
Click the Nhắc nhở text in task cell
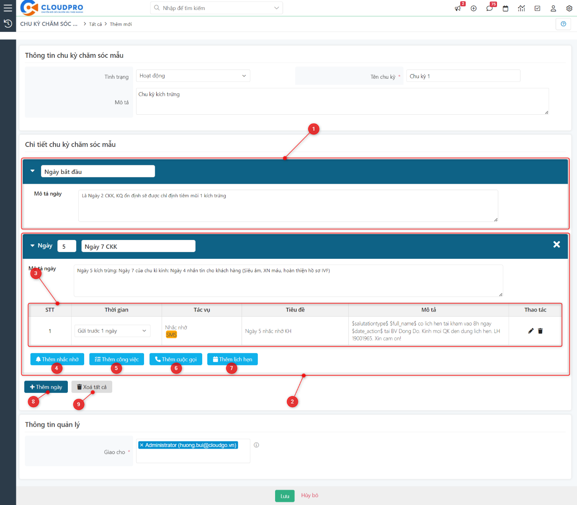pos(176,327)
